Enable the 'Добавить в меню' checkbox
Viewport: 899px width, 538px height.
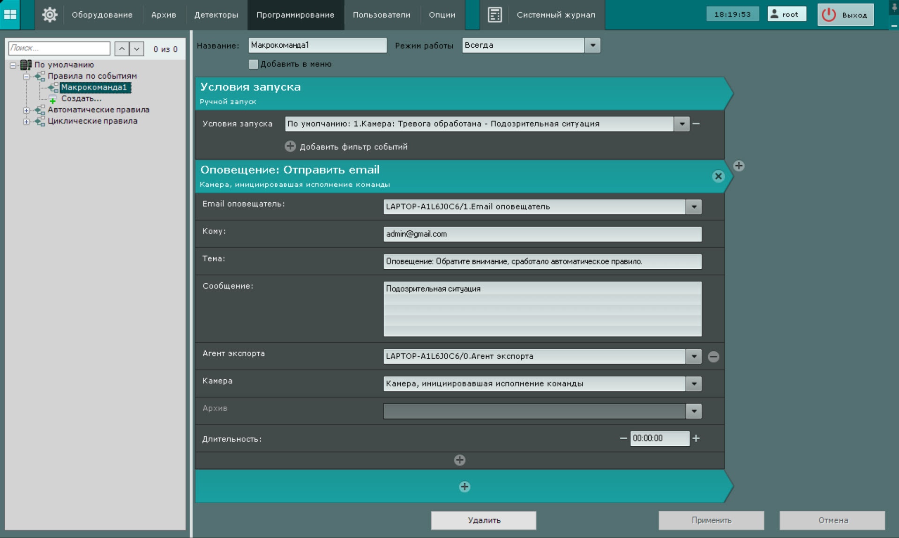[253, 64]
